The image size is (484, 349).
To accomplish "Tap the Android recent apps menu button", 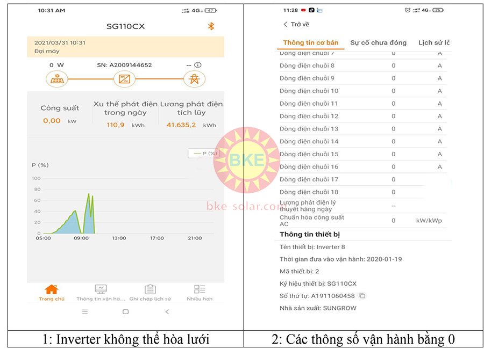I will point(84,312).
